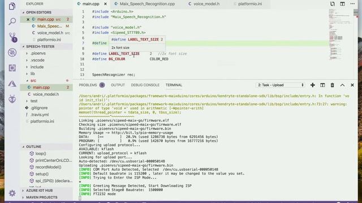Click the compare changes icon in editor toolbar
362x203 pixels.
[333, 4]
